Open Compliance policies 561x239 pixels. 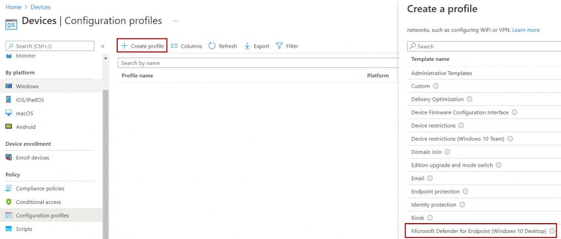tap(40, 189)
